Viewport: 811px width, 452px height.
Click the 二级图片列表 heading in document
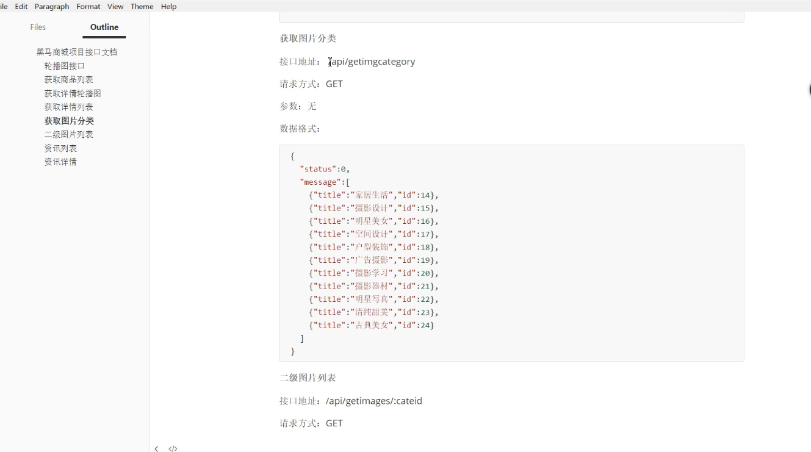coord(308,378)
